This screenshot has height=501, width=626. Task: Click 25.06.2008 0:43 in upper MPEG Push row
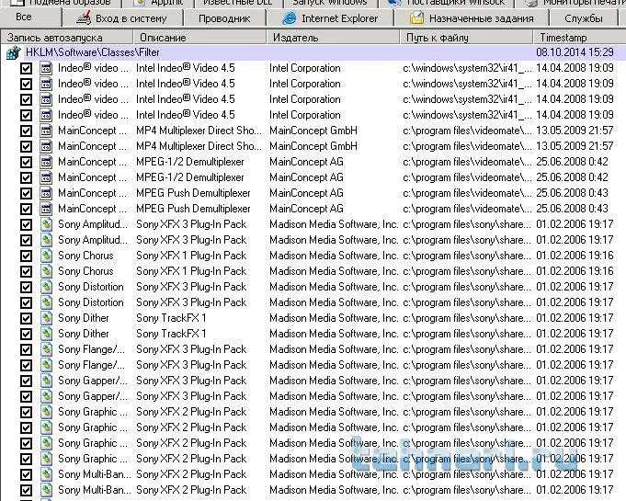click(572, 193)
